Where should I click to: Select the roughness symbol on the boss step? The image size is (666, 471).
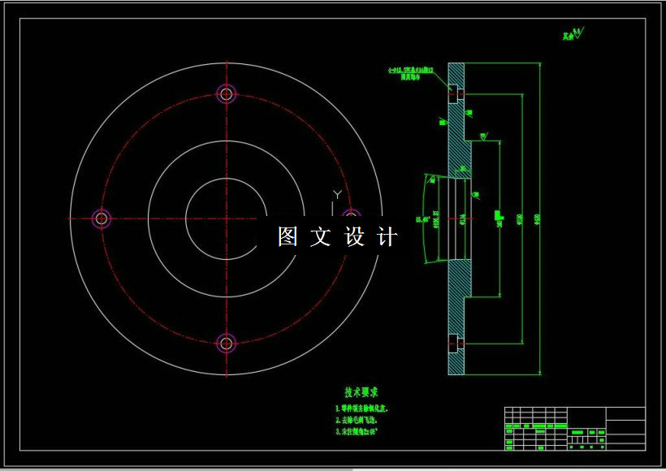(484, 136)
